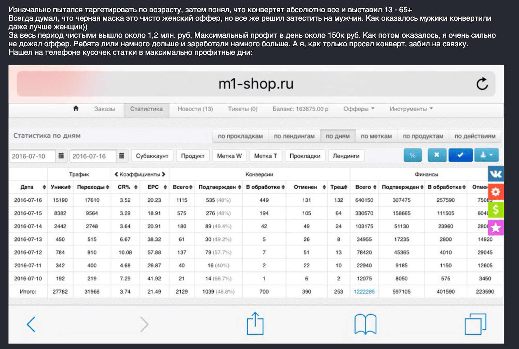Reload the page with the refresh icon
The height and width of the screenshot is (349, 519).
point(483,84)
